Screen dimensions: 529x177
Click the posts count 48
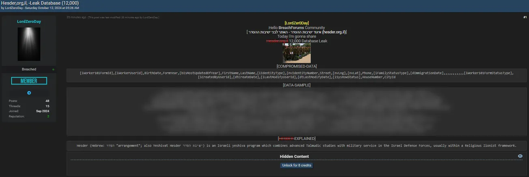point(47,101)
